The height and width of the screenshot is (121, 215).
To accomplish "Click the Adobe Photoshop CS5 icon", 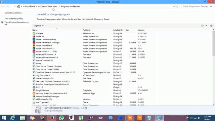I will [x=34, y=48].
